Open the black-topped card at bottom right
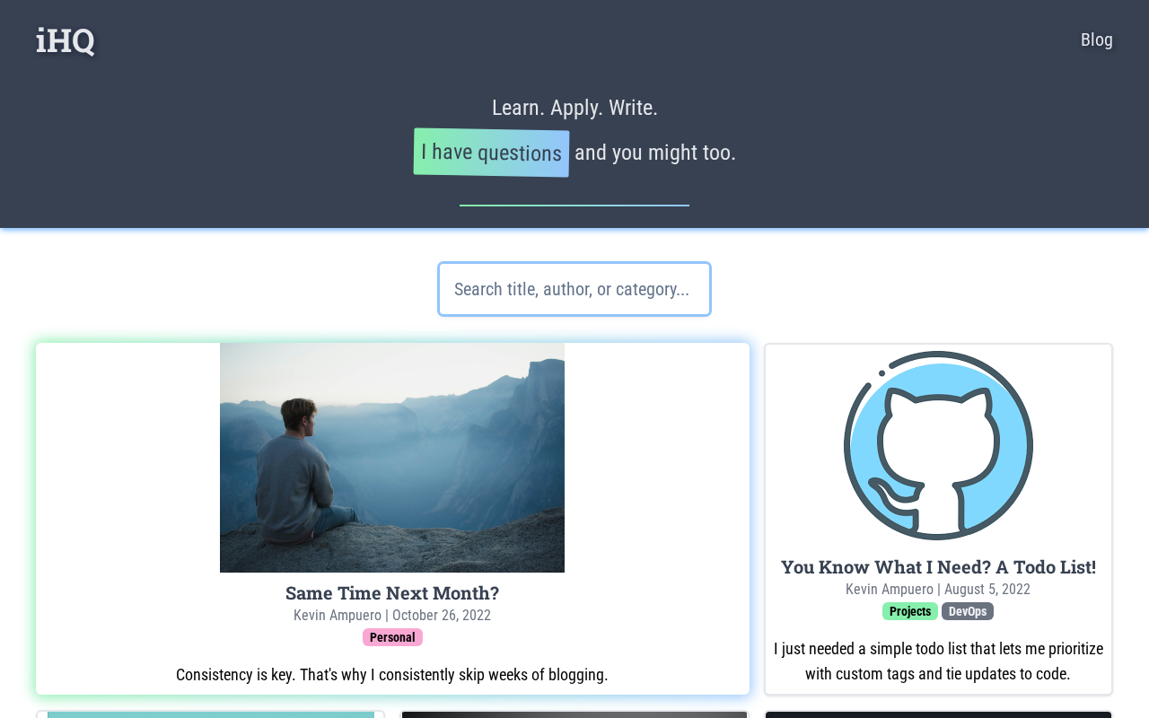Image resolution: width=1149 pixels, height=718 pixels. click(938, 714)
